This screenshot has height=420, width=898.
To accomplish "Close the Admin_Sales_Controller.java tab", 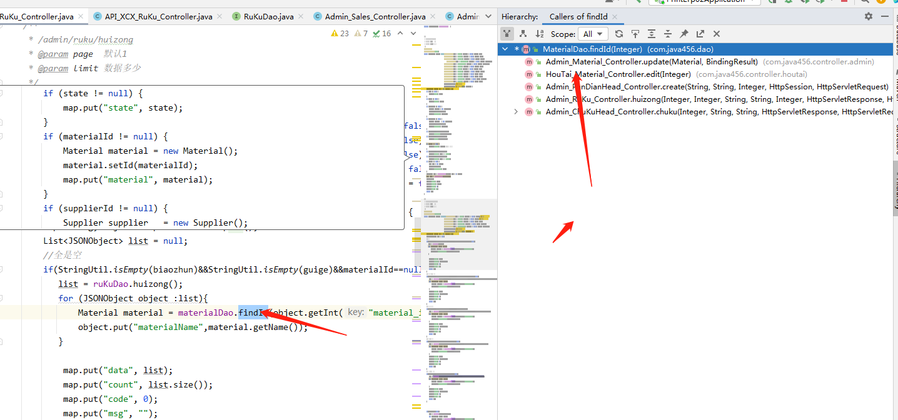I will pyautogui.click(x=431, y=17).
